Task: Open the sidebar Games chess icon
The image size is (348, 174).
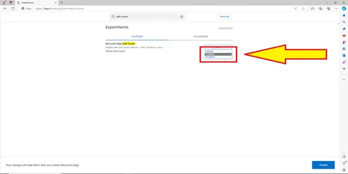Action: click(x=344, y=42)
